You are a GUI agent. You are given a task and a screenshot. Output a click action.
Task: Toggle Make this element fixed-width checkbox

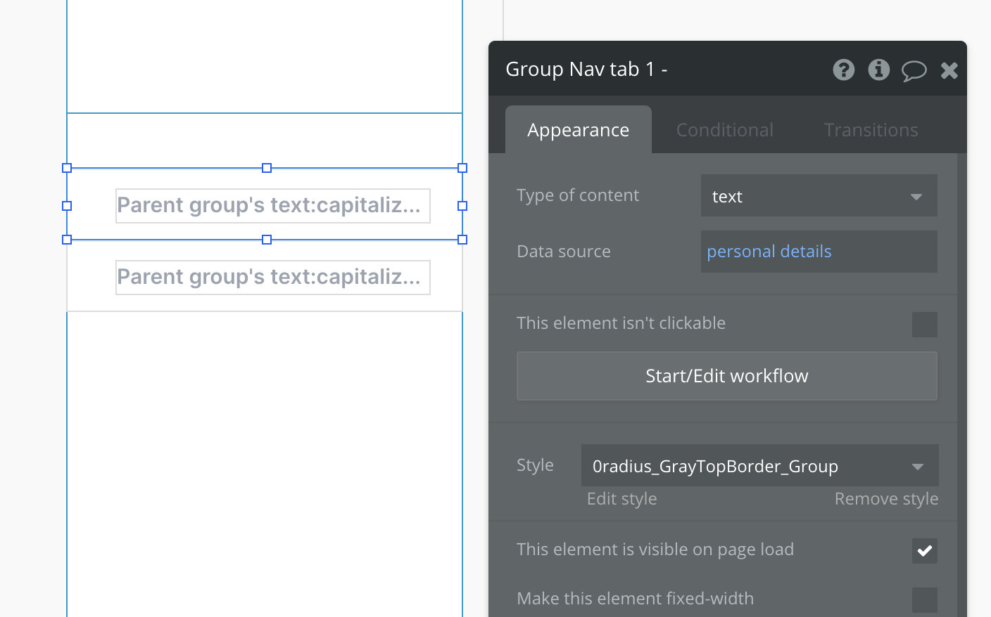(x=925, y=600)
